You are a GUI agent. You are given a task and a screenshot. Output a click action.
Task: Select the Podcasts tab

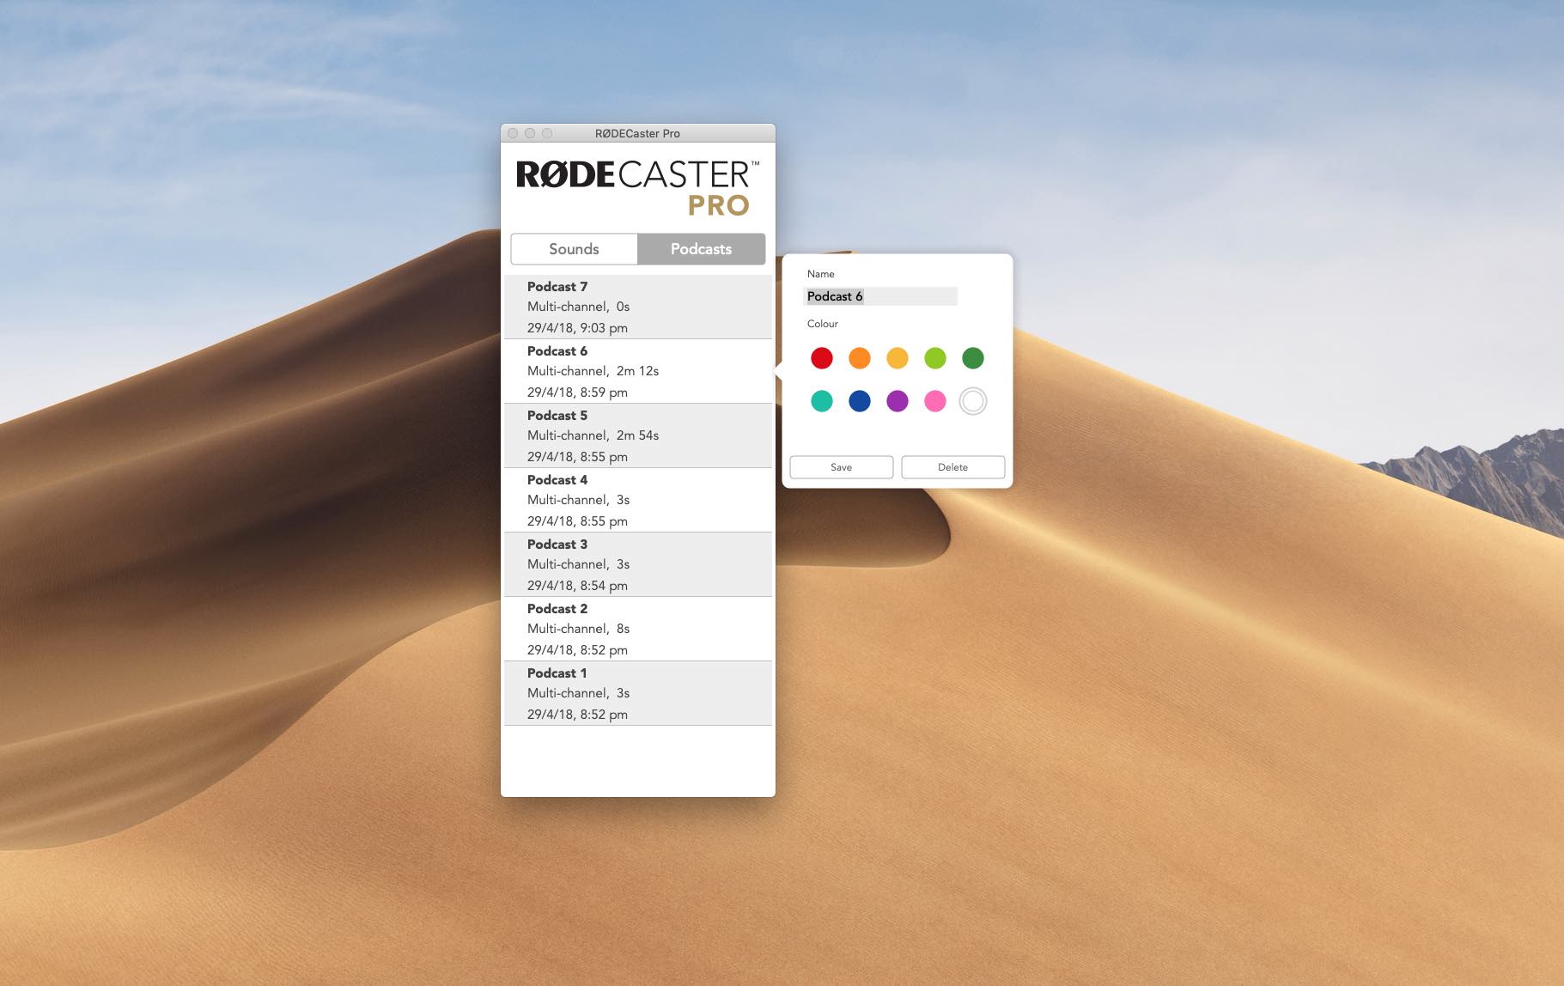pos(701,249)
